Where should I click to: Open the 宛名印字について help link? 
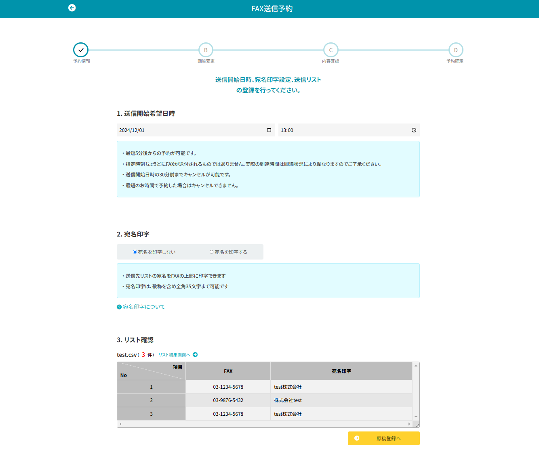click(x=144, y=307)
